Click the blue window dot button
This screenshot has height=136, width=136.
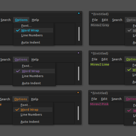(x=79, y=13)
